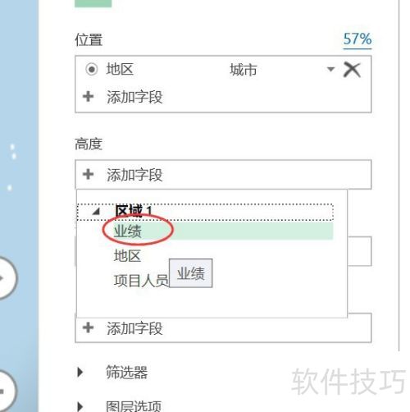Expand the 筛选器 section
410x412 pixels.
click(80, 372)
